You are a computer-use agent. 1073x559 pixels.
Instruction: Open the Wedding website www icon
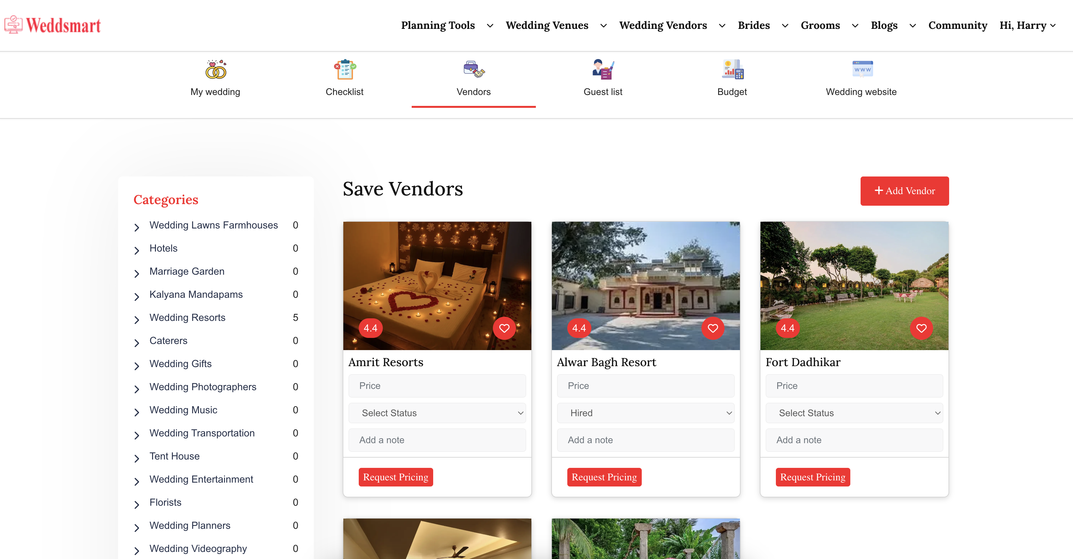pos(862,69)
